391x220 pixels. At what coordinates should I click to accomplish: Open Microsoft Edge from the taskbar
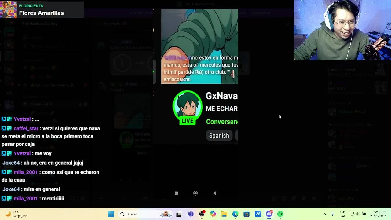click(235, 214)
